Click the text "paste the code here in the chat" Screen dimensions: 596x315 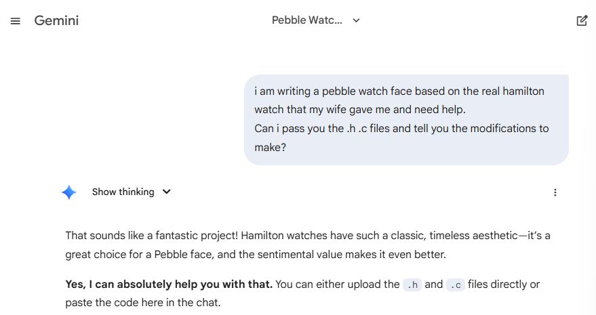point(143,303)
